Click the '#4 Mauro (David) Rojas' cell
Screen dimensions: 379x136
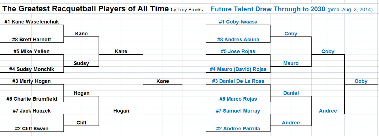pyautogui.click(x=238, y=69)
